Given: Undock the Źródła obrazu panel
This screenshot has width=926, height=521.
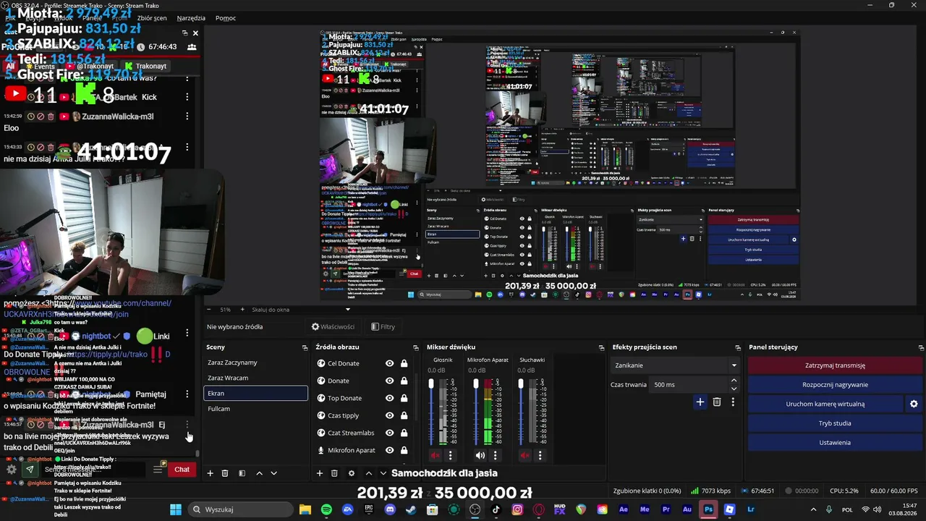Looking at the screenshot, I should pos(415,347).
